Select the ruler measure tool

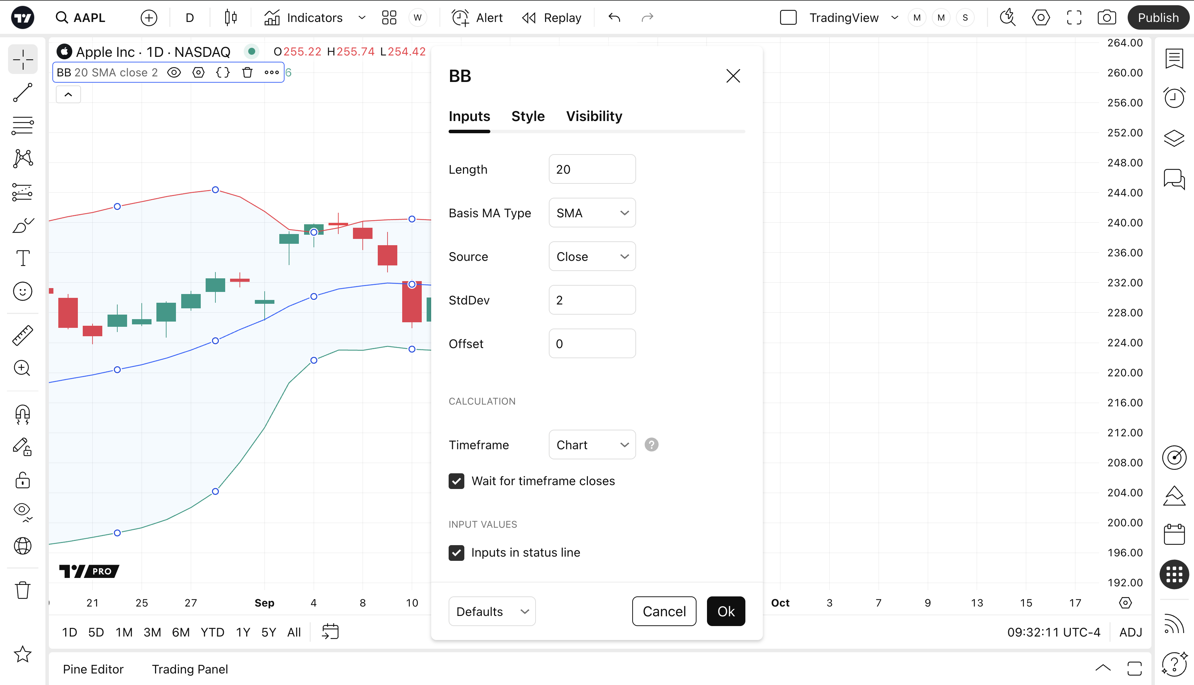[x=23, y=336]
